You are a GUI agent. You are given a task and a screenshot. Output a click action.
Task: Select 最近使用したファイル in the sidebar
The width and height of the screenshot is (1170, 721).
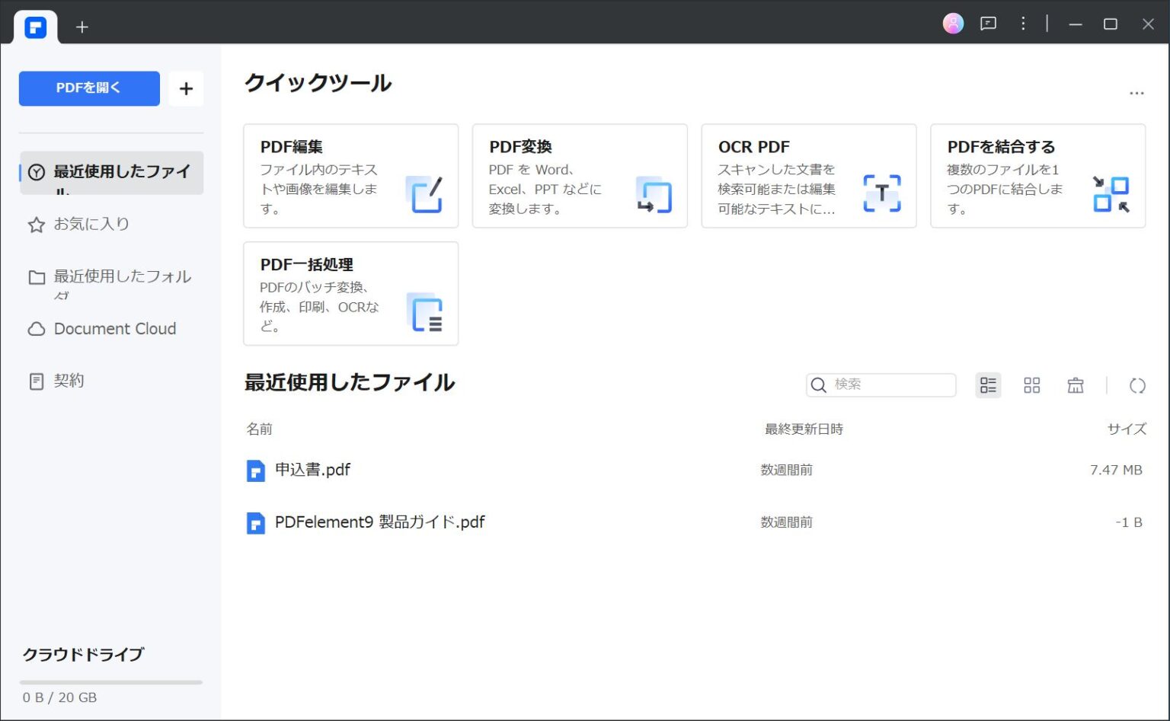pos(111,173)
